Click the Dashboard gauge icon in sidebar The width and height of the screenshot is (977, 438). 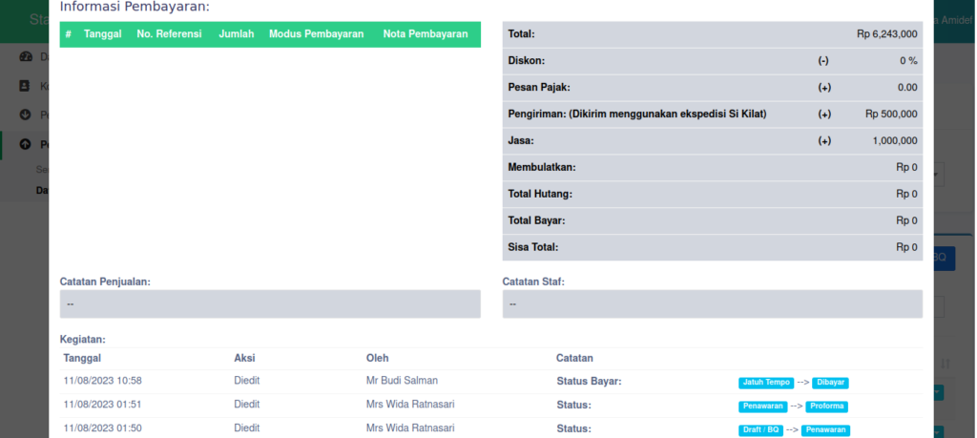pyautogui.click(x=26, y=57)
